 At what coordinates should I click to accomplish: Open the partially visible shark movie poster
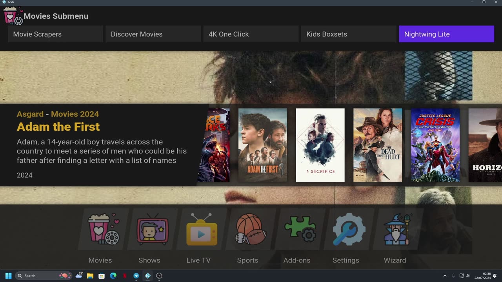[x=214, y=145]
